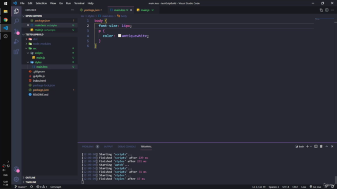Open the Help menu
Viewport: 337px width, 189px height.
(x=90, y=3)
